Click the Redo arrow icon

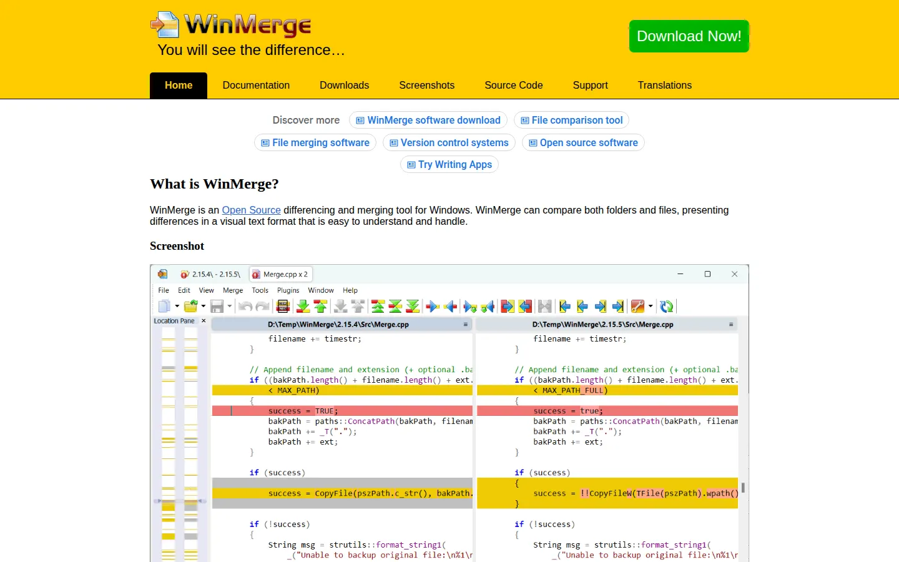[262, 306]
